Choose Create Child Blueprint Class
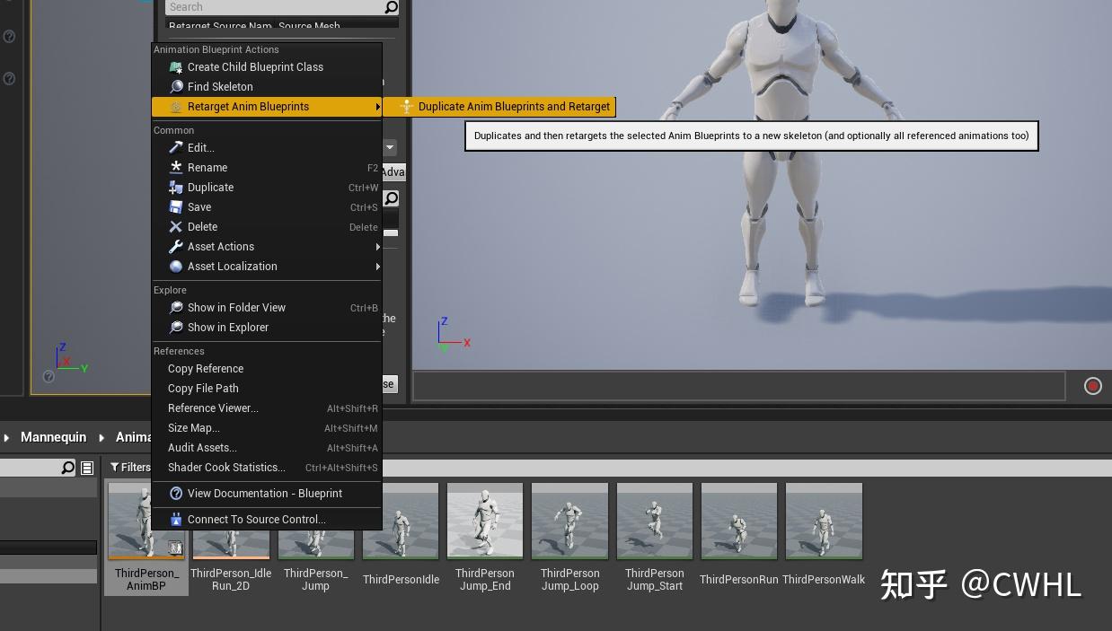This screenshot has height=631, width=1112. (255, 66)
